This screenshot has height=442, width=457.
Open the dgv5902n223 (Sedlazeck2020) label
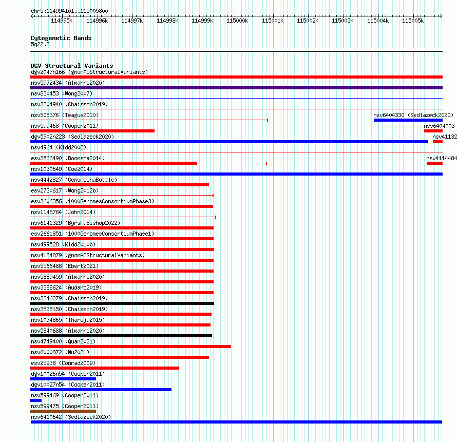(x=72, y=137)
